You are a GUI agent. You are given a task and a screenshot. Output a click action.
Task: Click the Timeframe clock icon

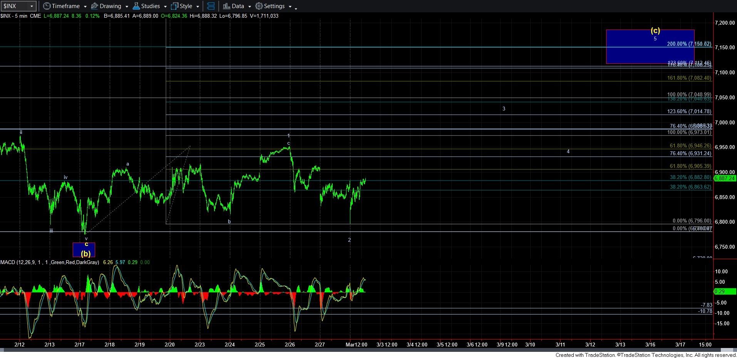[47, 6]
